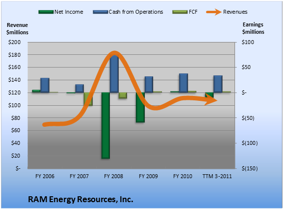Select the FY 2008 Net Income bar

point(105,126)
